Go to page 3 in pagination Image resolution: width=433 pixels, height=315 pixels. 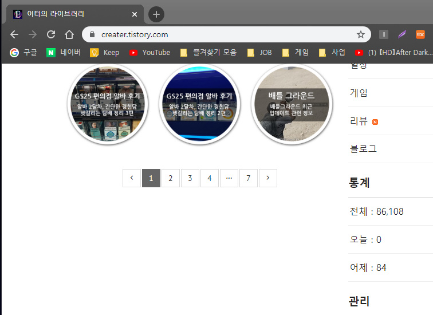coord(190,178)
